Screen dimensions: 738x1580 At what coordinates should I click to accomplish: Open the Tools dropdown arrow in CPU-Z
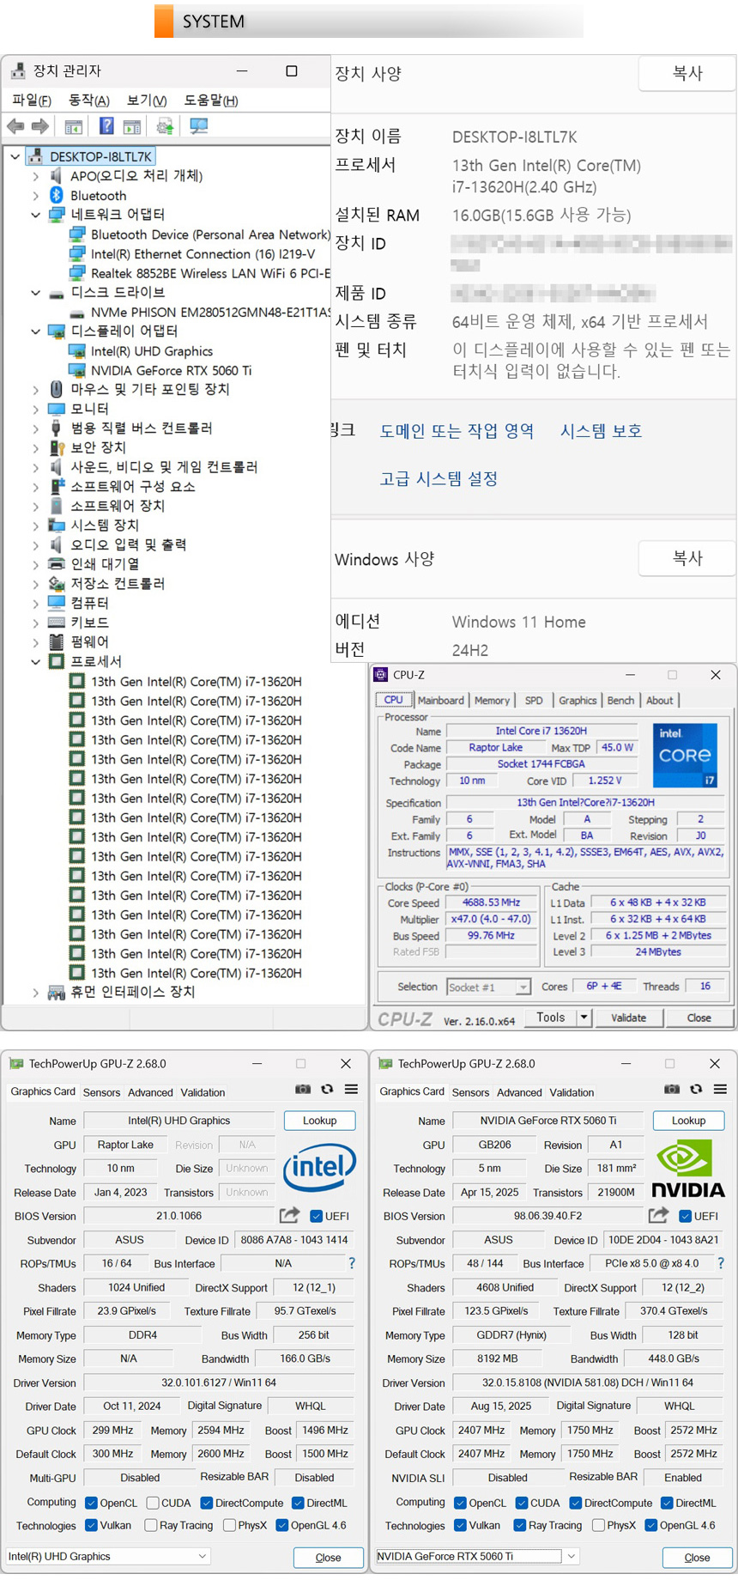pos(584,1018)
